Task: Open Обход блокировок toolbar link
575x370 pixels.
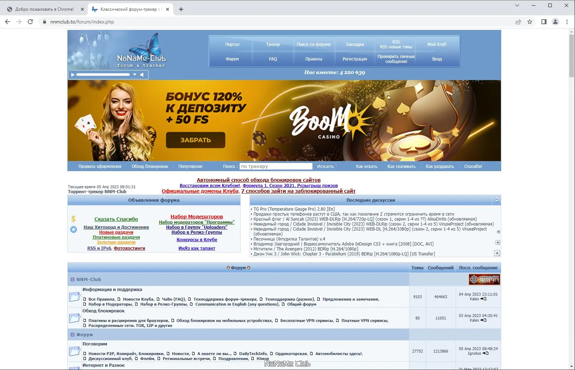Action: tap(150, 166)
